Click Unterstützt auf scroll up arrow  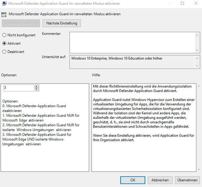[197, 59]
